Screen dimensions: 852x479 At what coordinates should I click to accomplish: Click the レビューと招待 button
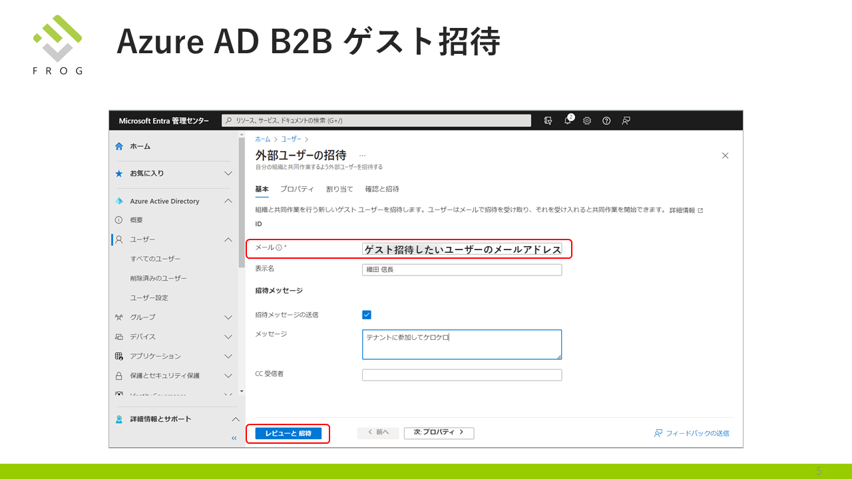pos(288,433)
